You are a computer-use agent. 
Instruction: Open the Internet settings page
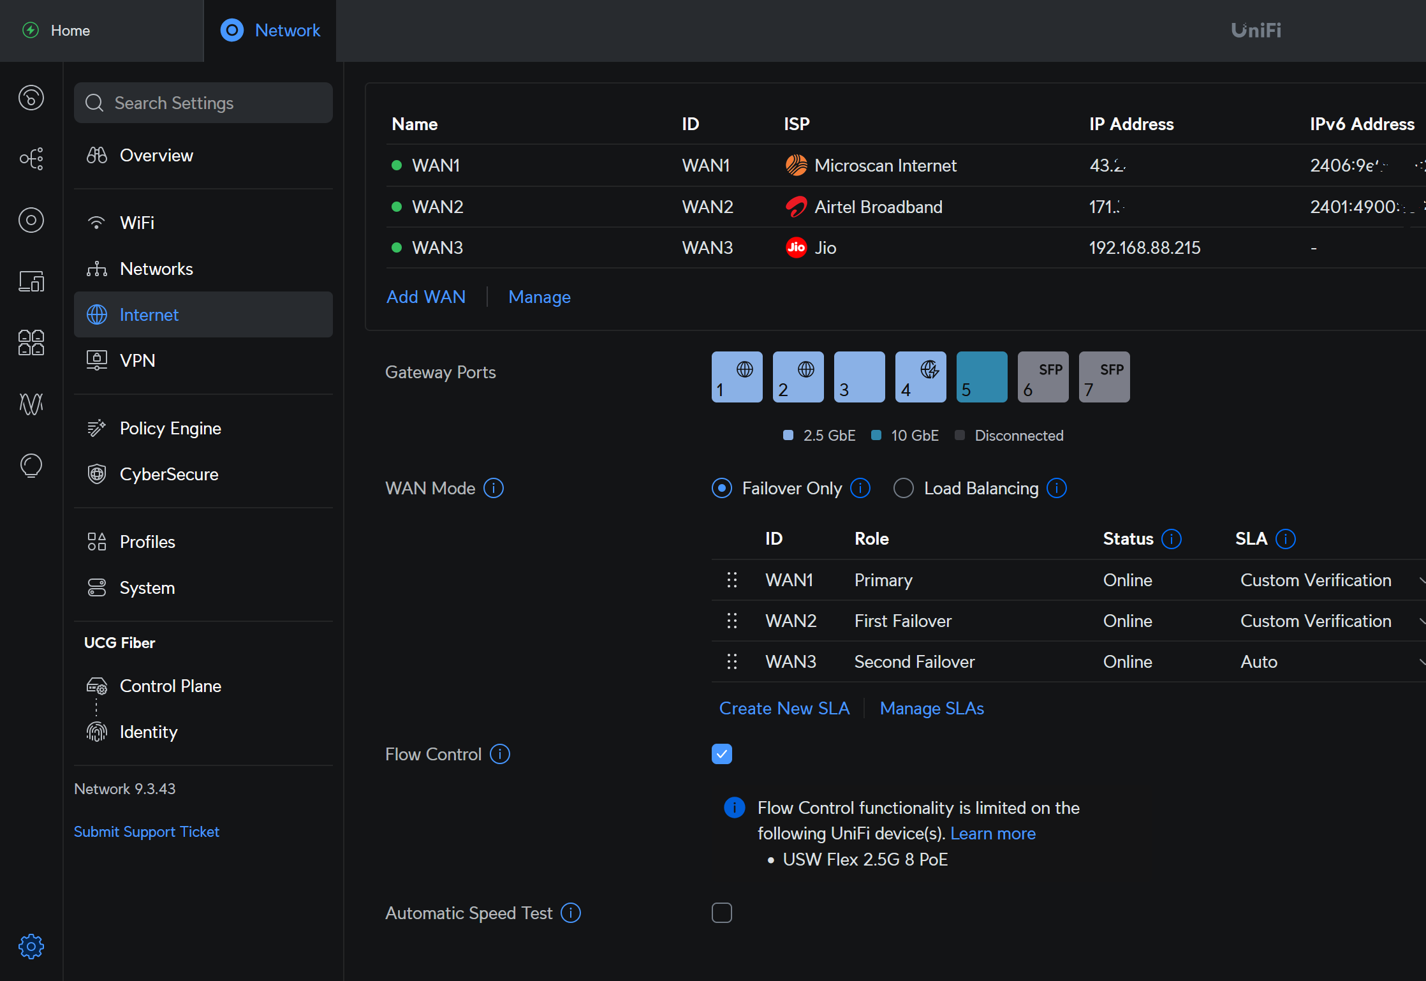(x=203, y=314)
